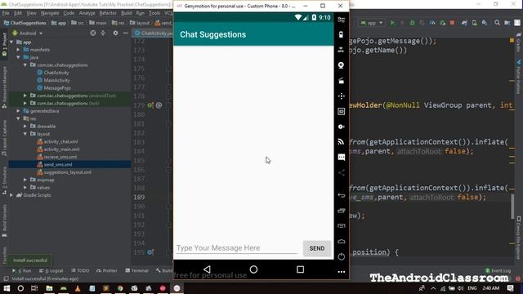Click the line 179 gutter override icon
The width and height of the screenshot is (523, 294).
point(150,105)
